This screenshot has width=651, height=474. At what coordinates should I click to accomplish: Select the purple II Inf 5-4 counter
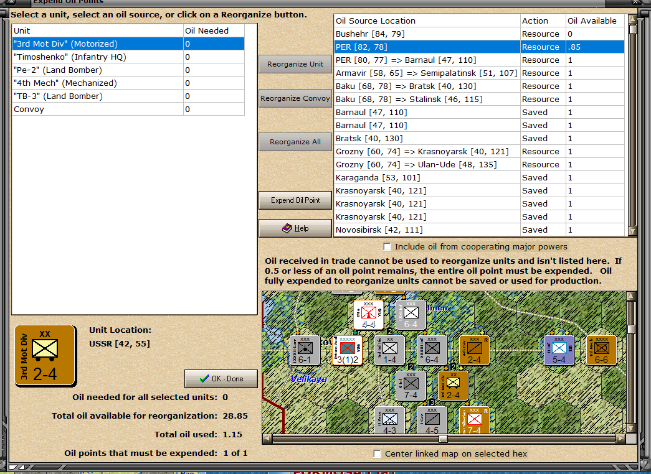tap(559, 350)
